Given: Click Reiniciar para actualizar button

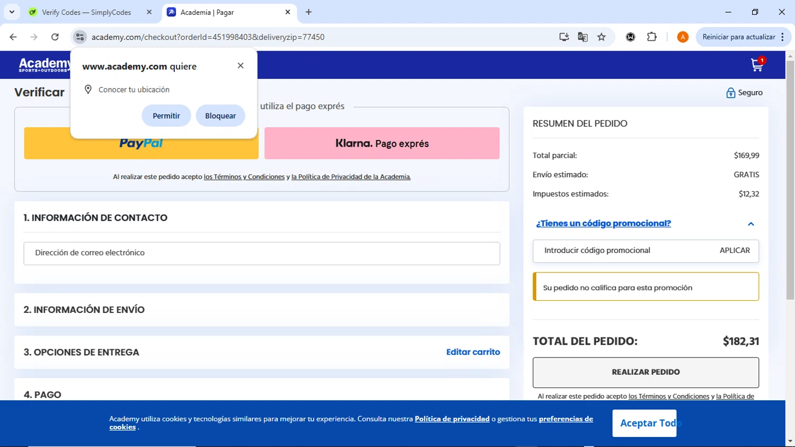Looking at the screenshot, I should click(738, 37).
